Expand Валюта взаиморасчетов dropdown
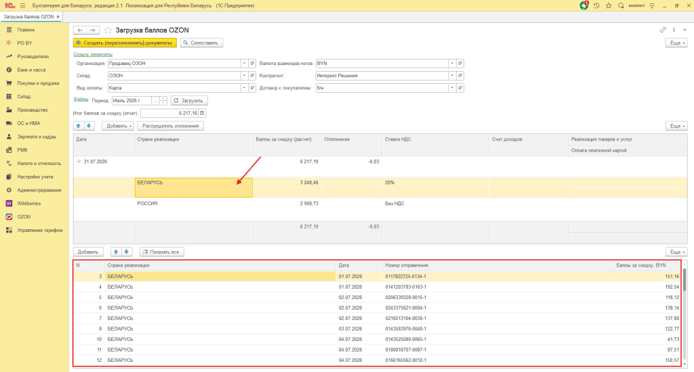This screenshot has width=694, height=372. (x=452, y=63)
